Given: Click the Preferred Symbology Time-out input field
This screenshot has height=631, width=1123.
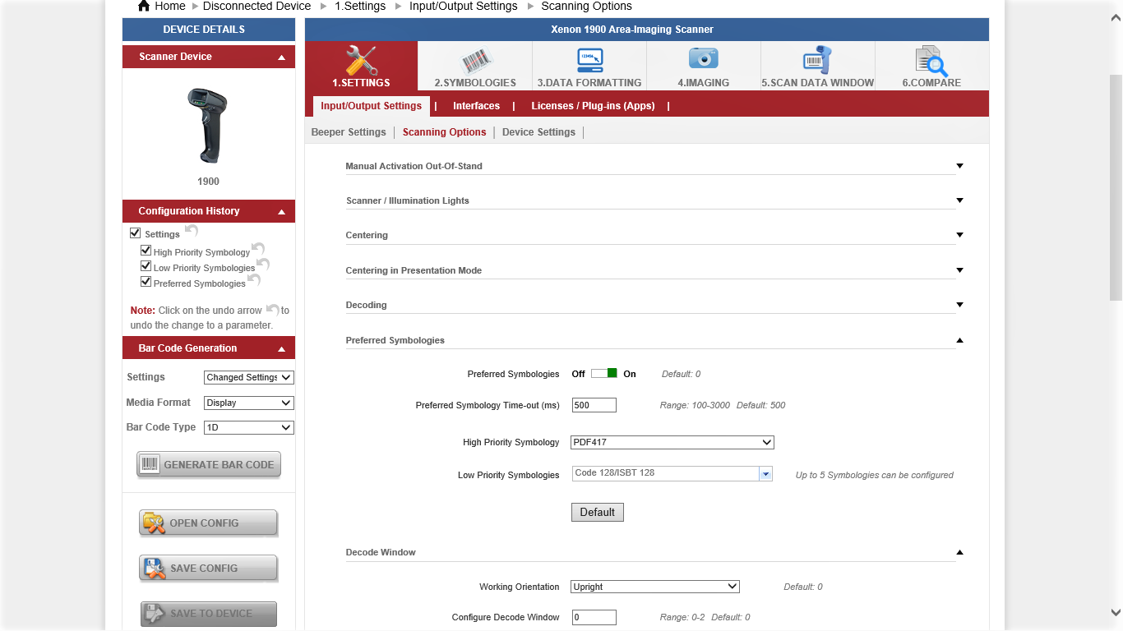Looking at the screenshot, I should click(594, 405).
